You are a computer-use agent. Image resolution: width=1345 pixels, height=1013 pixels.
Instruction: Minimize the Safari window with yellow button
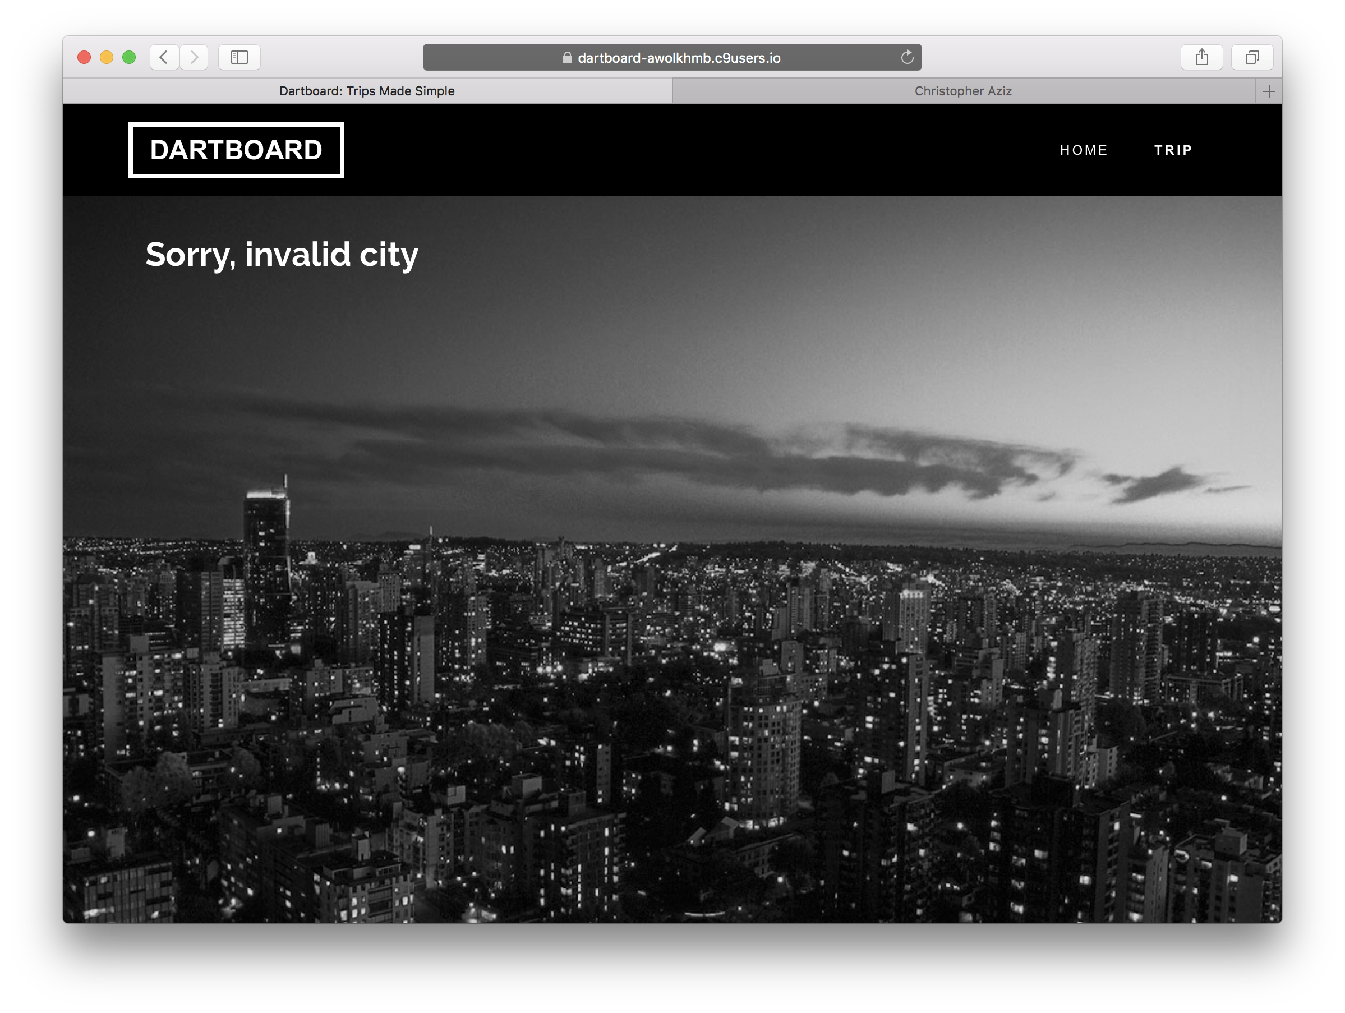tap(107, 57)
